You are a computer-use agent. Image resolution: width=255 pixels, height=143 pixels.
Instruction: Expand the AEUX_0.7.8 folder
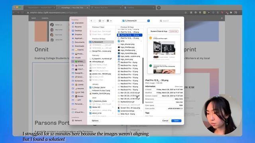click(113, 113)
